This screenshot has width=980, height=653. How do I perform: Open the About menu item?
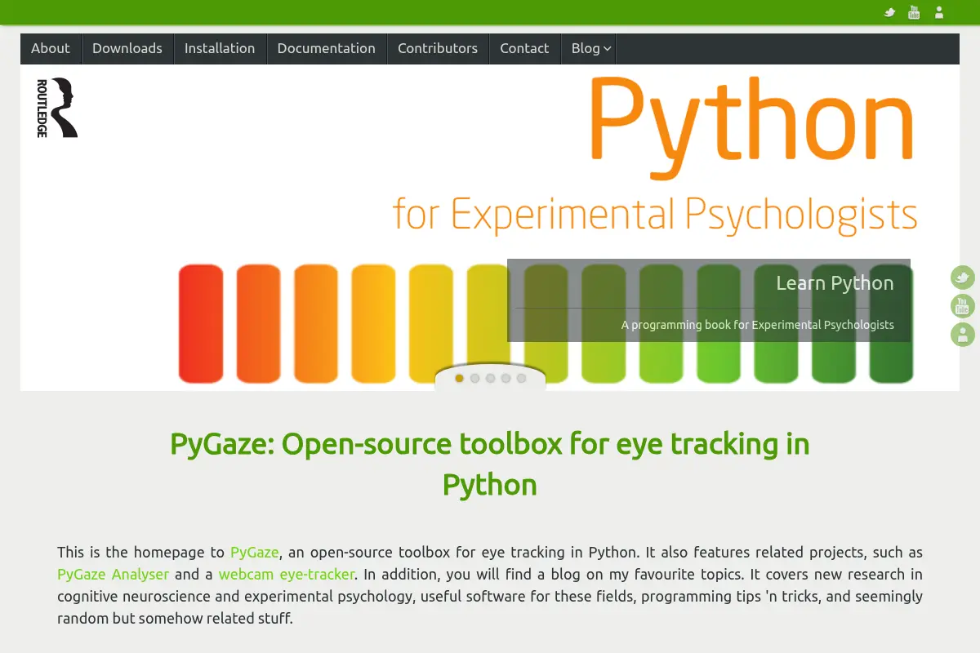tap(51, 48)
